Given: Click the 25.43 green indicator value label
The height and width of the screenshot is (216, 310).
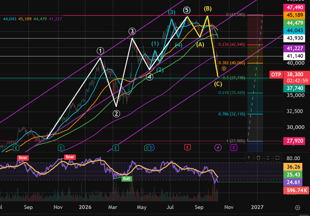Looking at the screenshot, I should [x=294, y=174].
